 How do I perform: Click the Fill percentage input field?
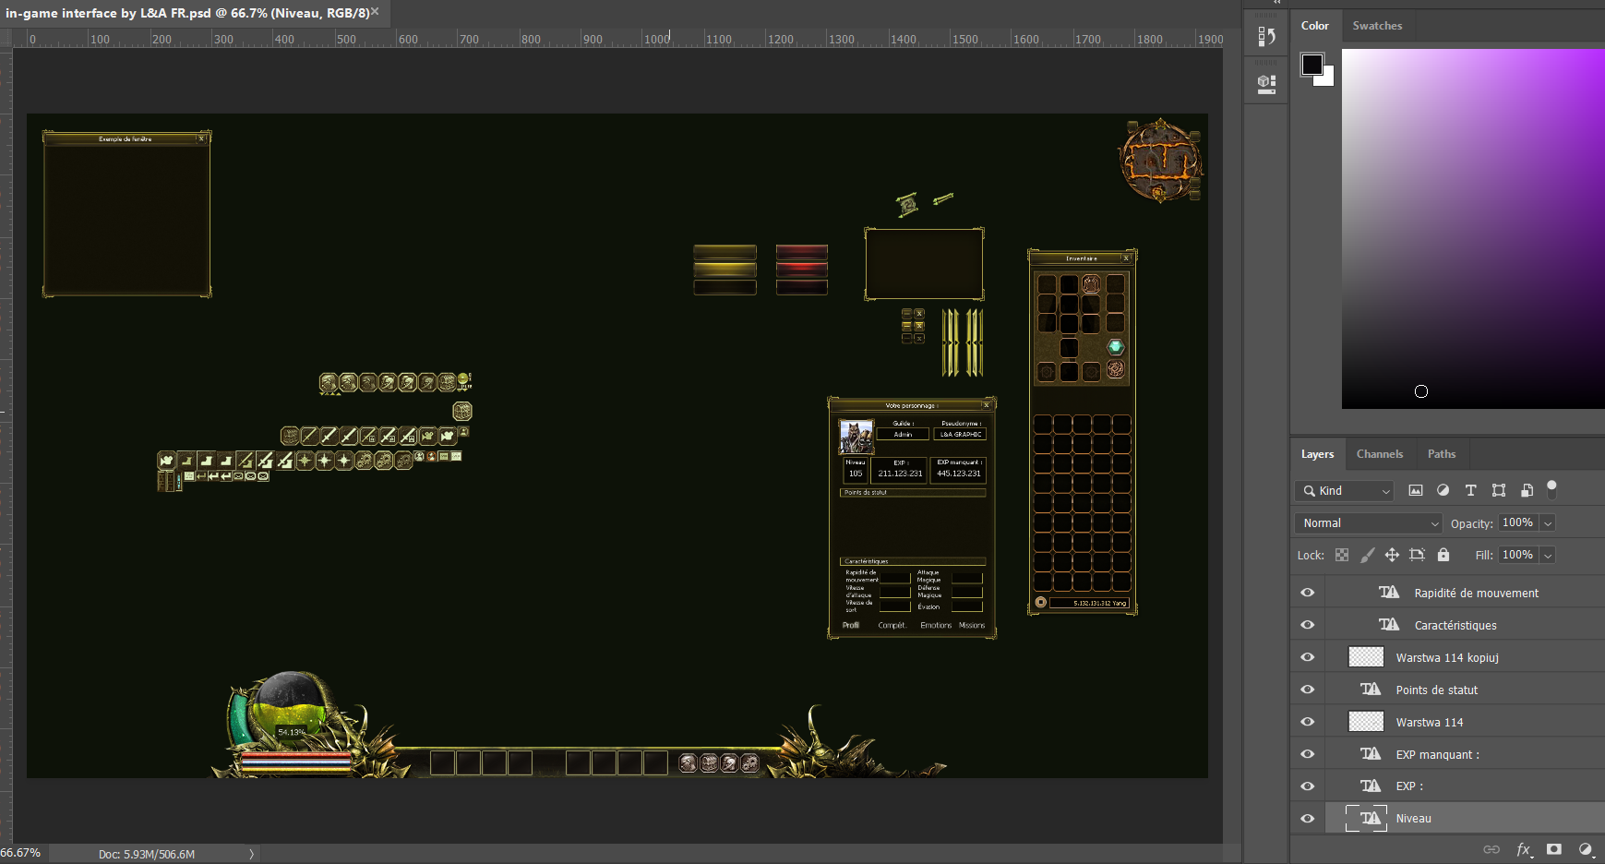[1517, 555]
